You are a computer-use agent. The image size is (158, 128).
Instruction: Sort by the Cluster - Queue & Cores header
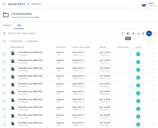tap(81, 47)
